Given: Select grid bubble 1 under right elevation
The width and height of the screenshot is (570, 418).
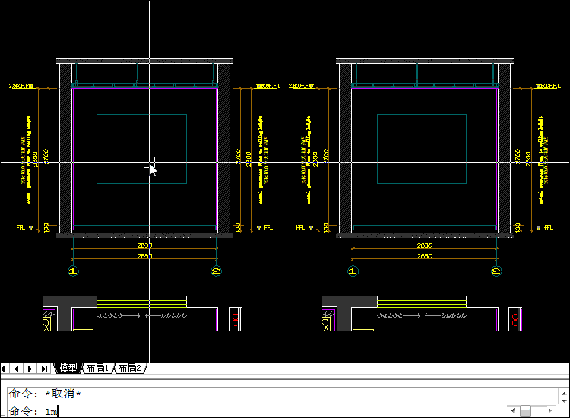Looking at the screenshot, I should tap(352, 271).
